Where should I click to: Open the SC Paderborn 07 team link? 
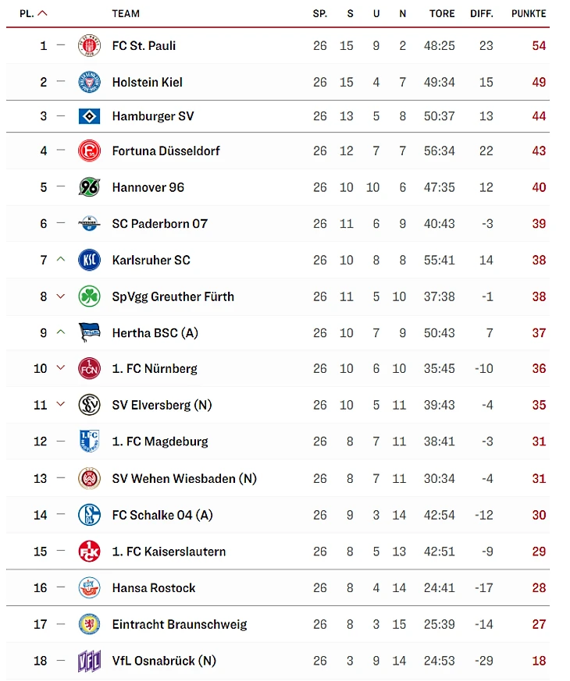[x=160, y=224]
